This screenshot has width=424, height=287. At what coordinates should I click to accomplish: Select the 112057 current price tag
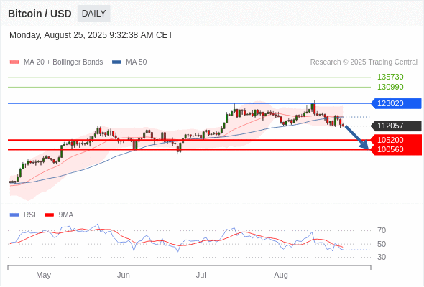[x=396, y=126]
